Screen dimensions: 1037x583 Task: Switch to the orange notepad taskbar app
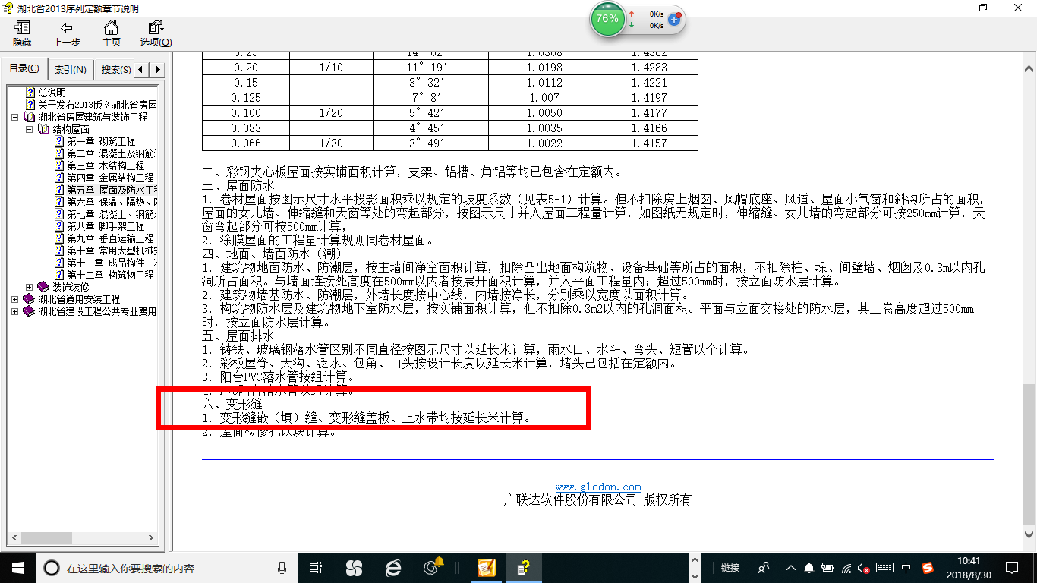(x=486, y=568)
